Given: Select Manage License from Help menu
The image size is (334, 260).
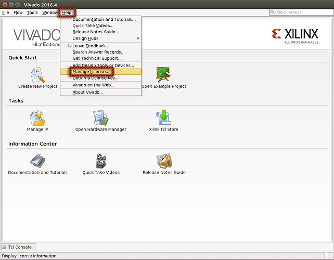Looking at the screenshot, I should click(x=91, y=72).
